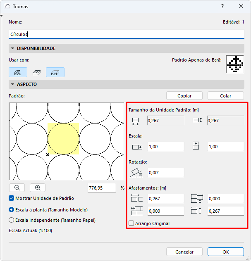Click the vertical scale field 1,00
The width and height of the screenshot is (251, 261).
click(x=226, y=147)
